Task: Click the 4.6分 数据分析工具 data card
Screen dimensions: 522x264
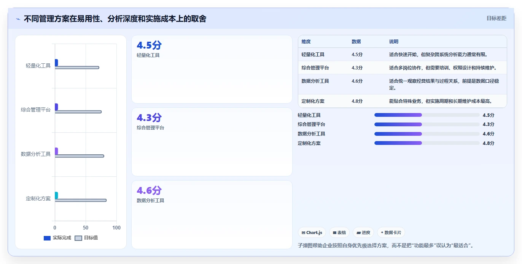Action: tap(212, 215)
